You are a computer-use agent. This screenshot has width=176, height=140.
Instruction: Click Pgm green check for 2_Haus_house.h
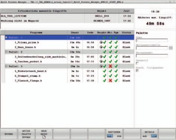click(x=116, y=47)
